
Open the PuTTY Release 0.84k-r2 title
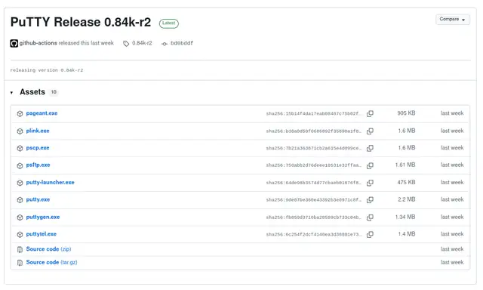[81, 22]
